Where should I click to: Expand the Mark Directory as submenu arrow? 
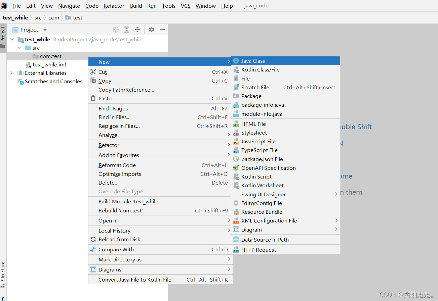(x=229, y=259)
